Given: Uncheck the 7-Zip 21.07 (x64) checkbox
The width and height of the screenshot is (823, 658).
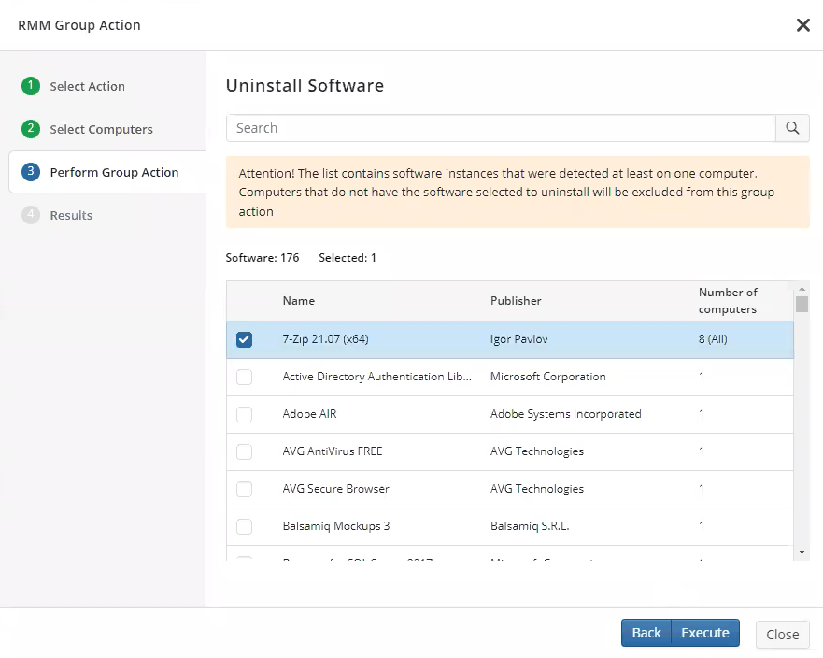Looking at the screenshot, I should click(244, 340).
